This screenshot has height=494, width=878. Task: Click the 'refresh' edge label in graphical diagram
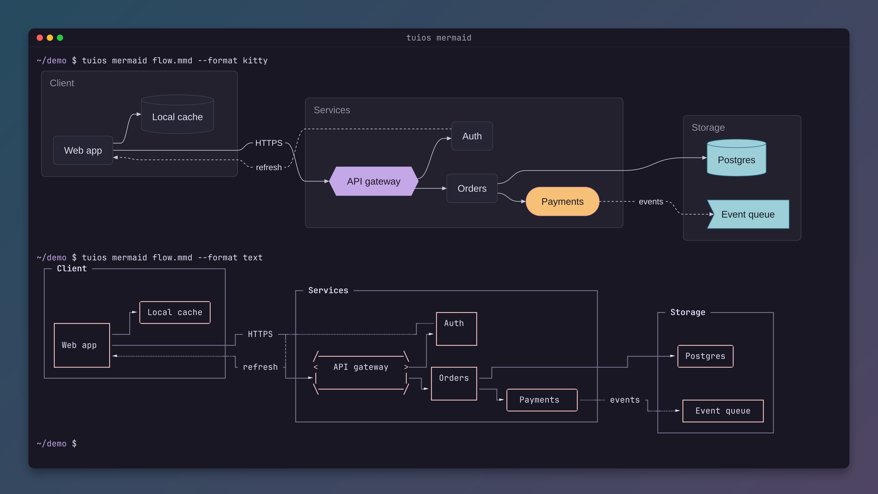click(x=269, y=167)
